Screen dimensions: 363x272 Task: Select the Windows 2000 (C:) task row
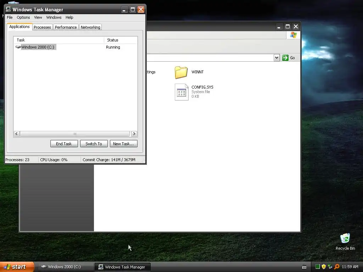(x=76, y=47)
